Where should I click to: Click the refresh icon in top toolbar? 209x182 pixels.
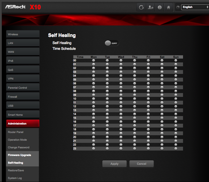141,7
